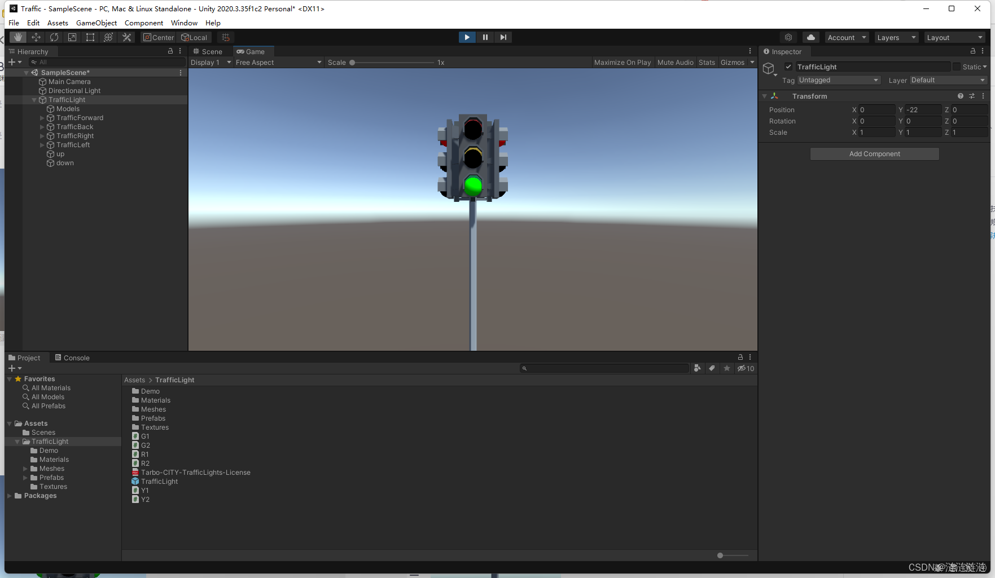Save search to favorites star
995x578 pixels.
point(727,368)
